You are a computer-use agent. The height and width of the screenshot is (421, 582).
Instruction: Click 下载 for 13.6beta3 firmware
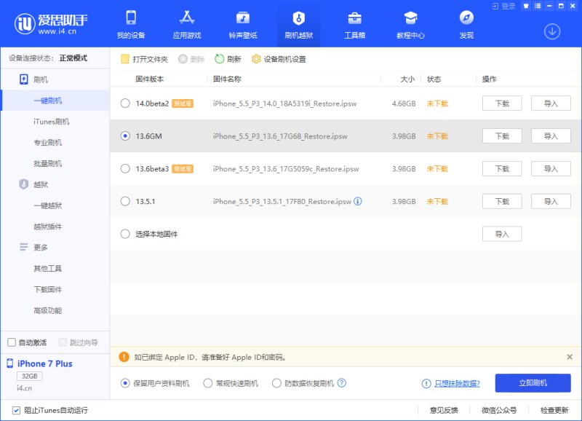[502, 169]
